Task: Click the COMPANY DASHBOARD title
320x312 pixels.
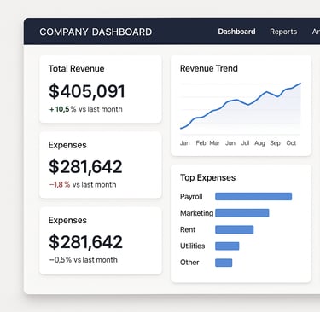Action: 96,32
